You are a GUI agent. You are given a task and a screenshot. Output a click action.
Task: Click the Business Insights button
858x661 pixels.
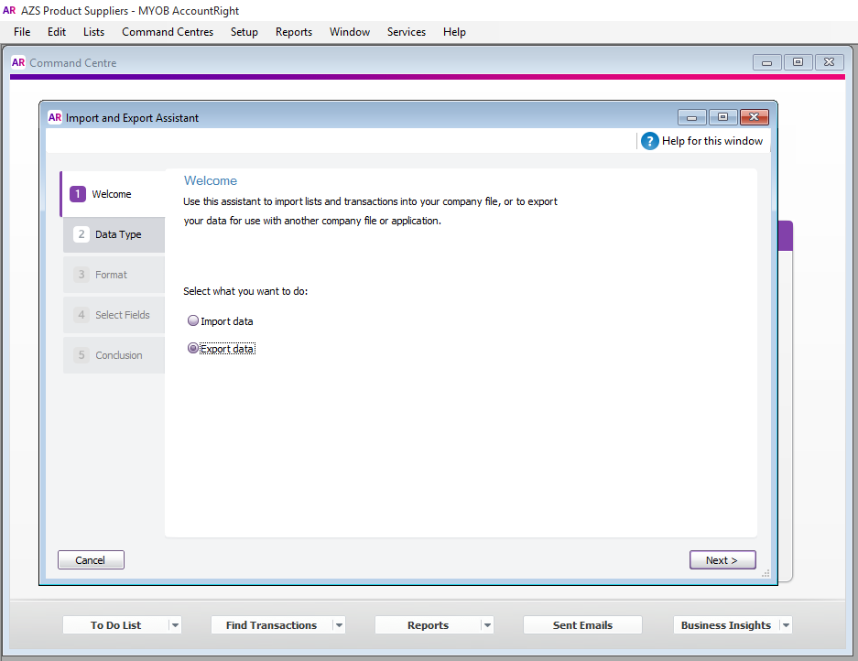tap(725, 625)
